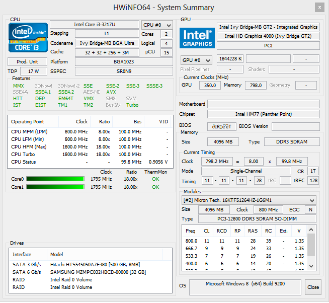Click the Freq column header
The width and height of the screenshot is (329, 303).
(x=191, y=231)
